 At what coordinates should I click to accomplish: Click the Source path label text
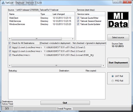33,10
